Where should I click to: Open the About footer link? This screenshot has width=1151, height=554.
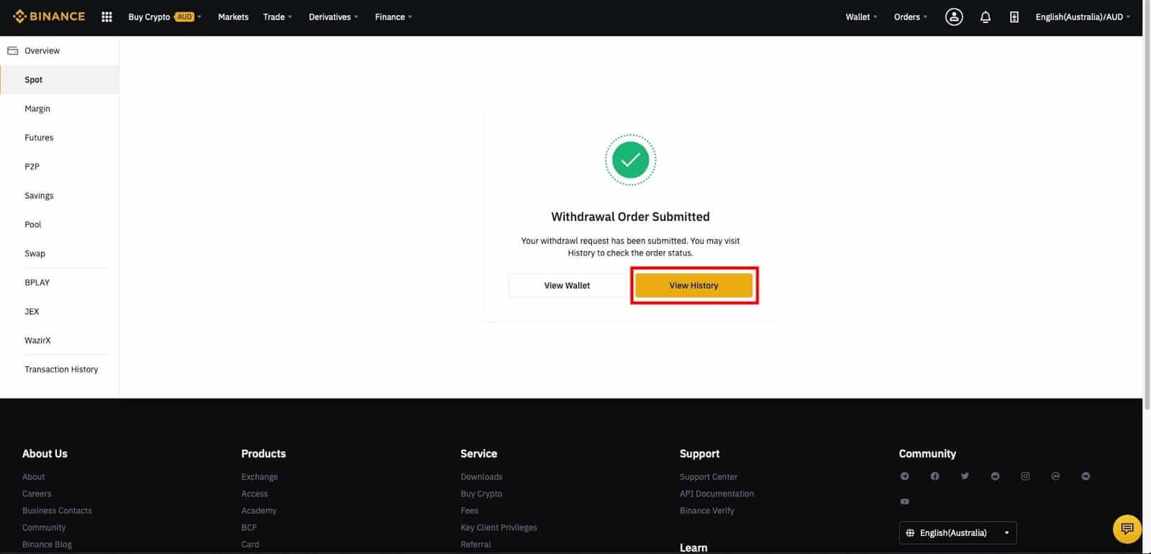coord(33,476)
